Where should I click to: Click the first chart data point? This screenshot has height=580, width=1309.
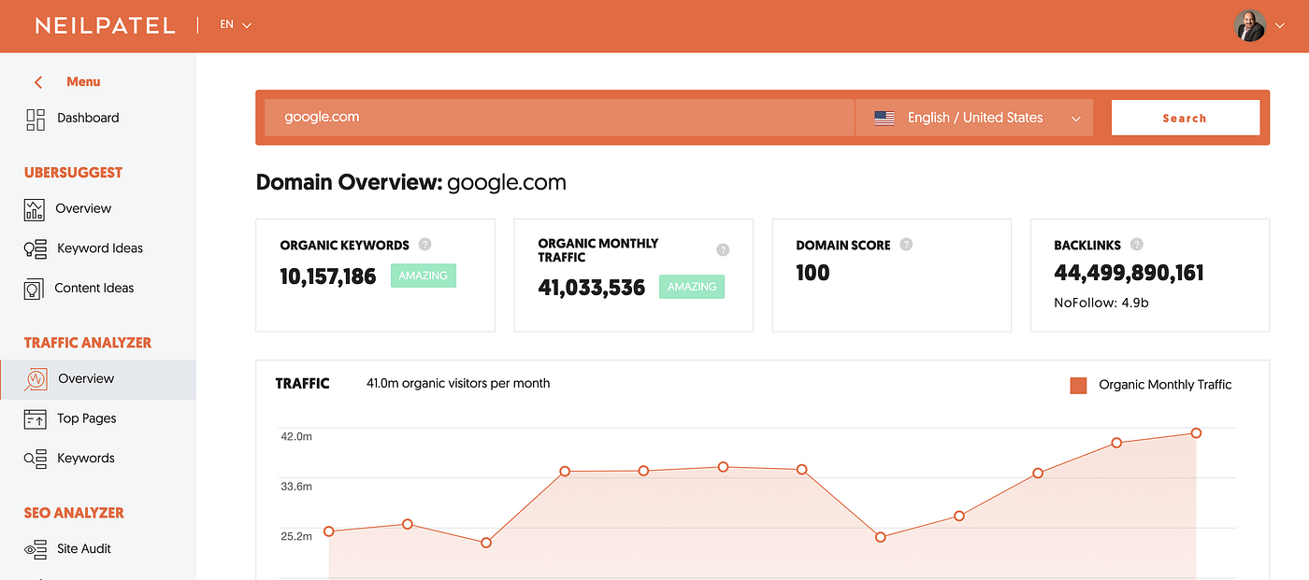click(328, 531)
